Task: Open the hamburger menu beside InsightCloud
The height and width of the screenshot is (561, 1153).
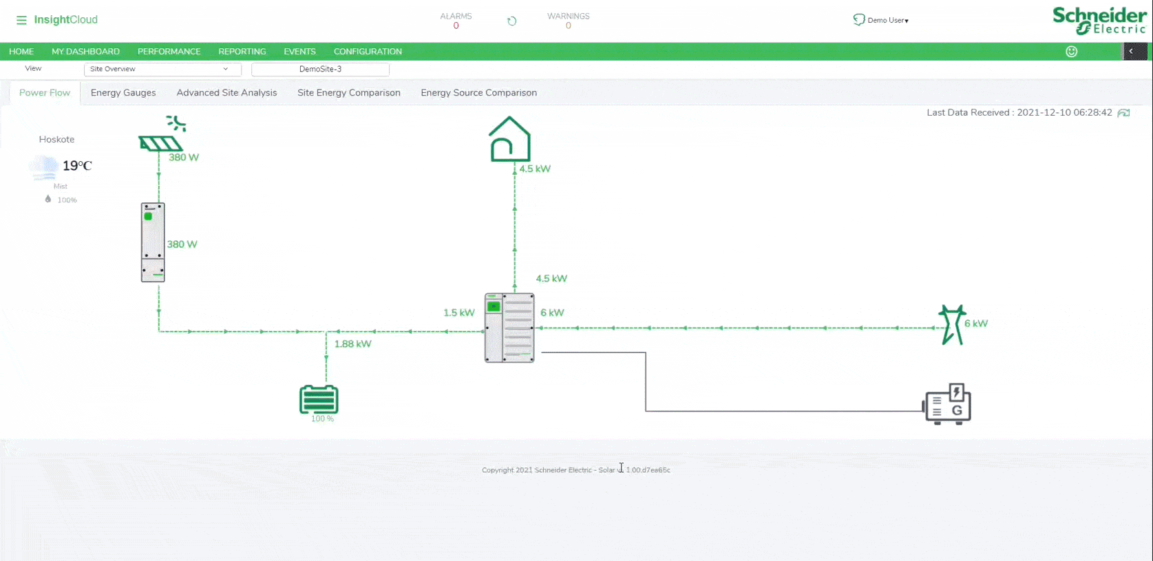Action: tap(21, 20)
